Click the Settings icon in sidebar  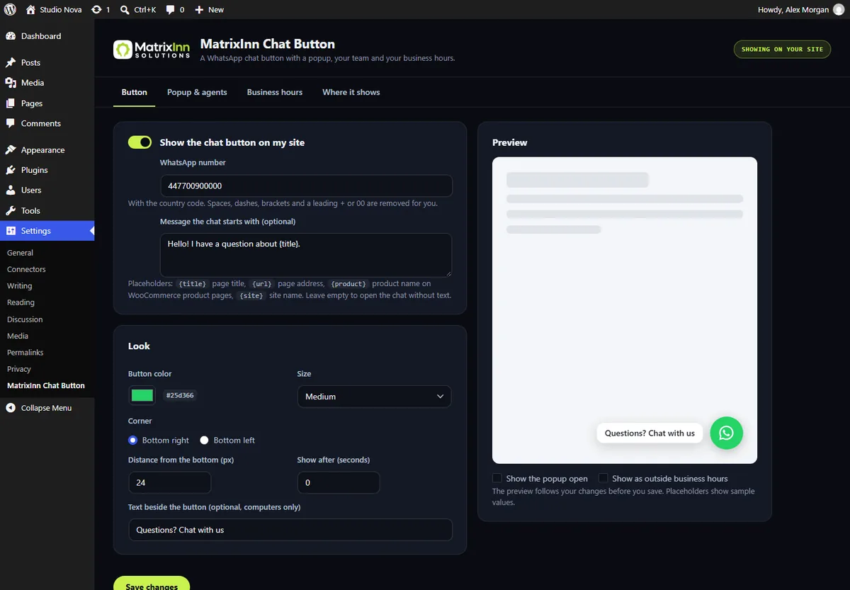click(x=11, y=231)
